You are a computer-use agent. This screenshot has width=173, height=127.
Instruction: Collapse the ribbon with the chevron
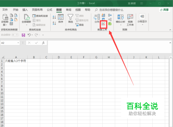170,30
